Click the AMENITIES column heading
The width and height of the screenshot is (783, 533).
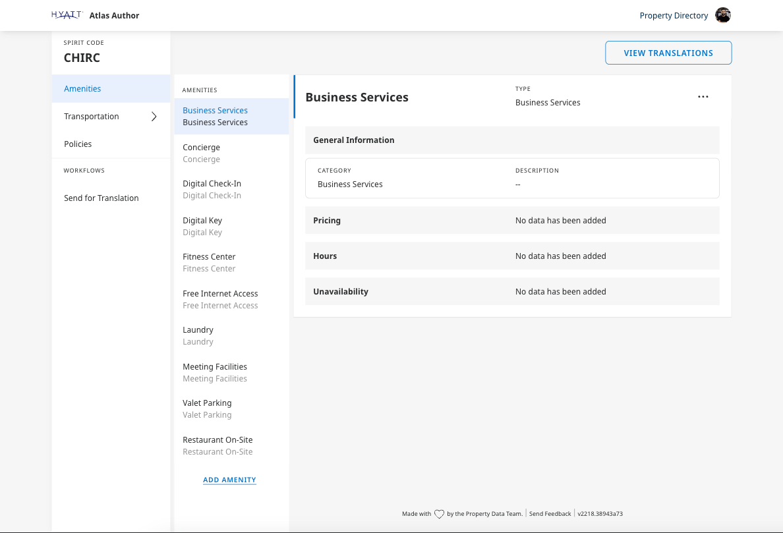coord(200,90)
